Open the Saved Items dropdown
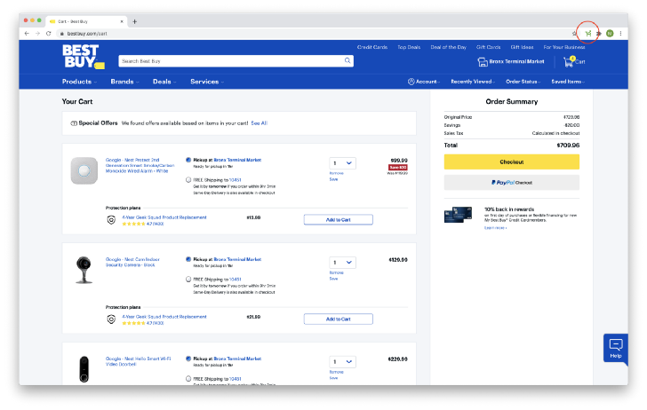This screenshot has height=410, width=647. click(568, 82)
